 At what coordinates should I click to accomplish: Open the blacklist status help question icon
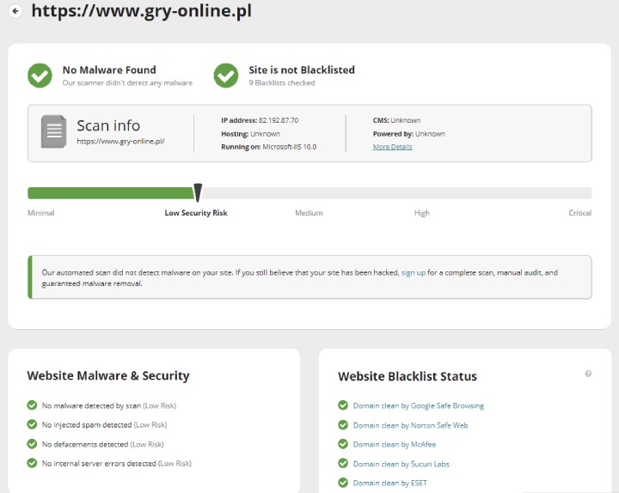(588, 374)
